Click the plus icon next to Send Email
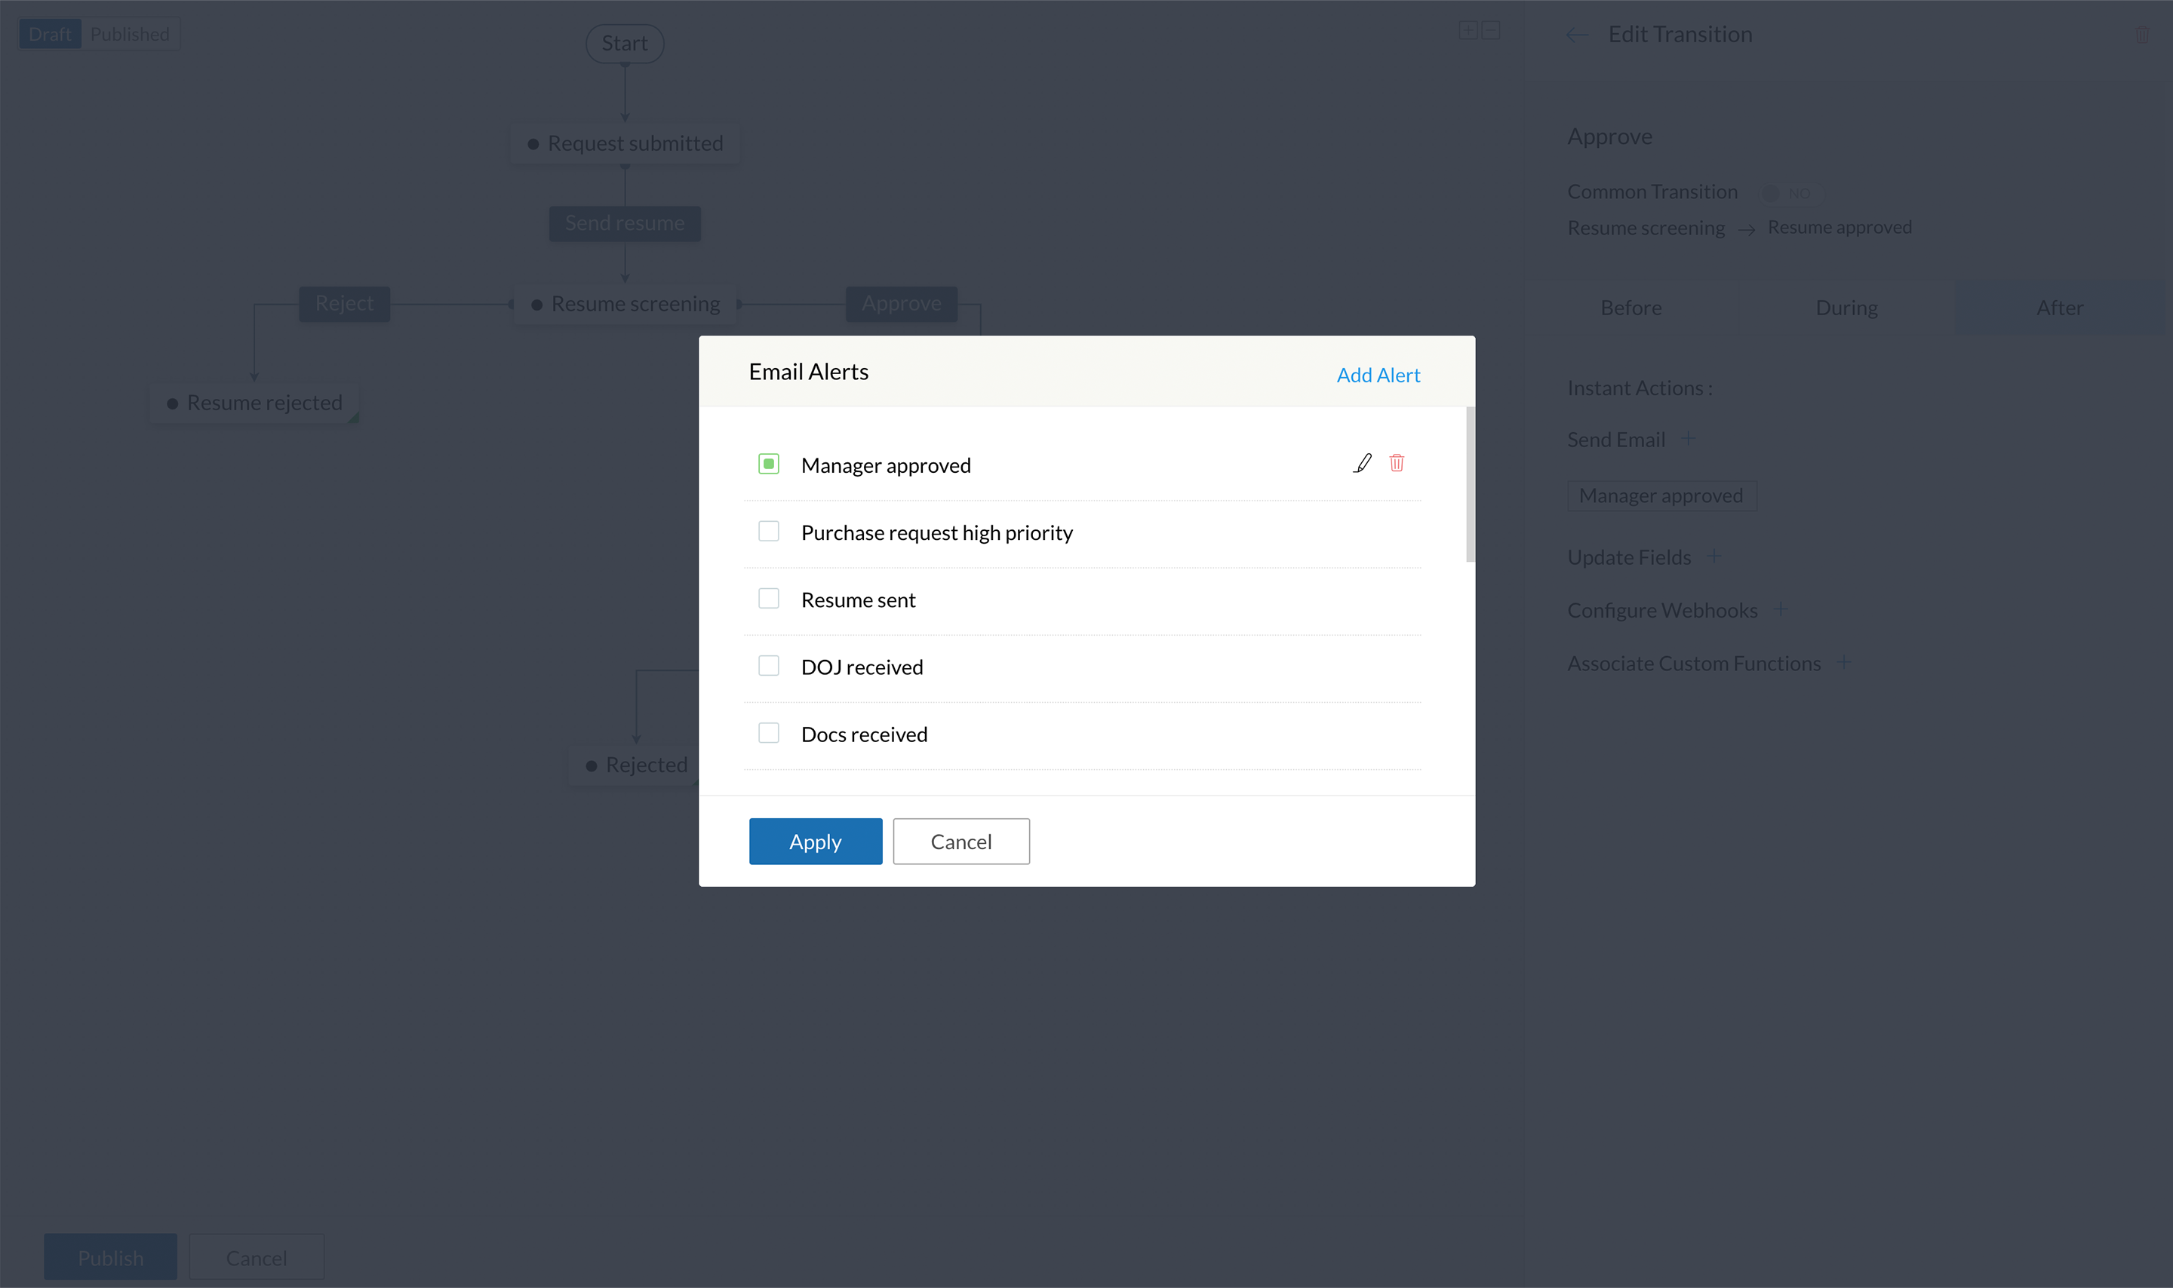The height and width of the screenshot is (1288, 2173). pos(1687,439)
